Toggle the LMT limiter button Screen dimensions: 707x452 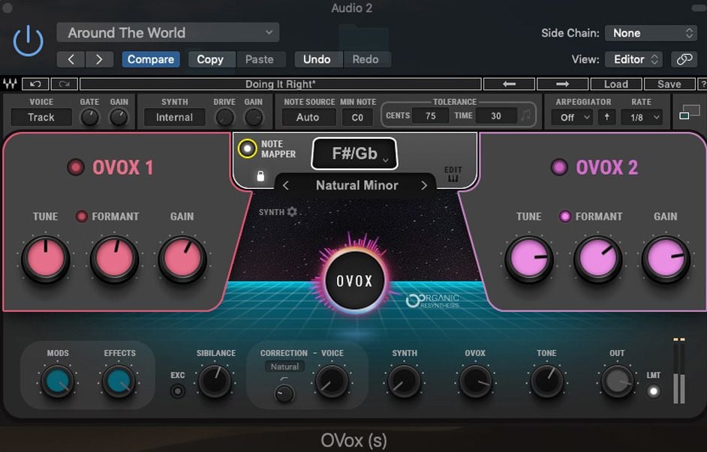[x=653, y=391]
